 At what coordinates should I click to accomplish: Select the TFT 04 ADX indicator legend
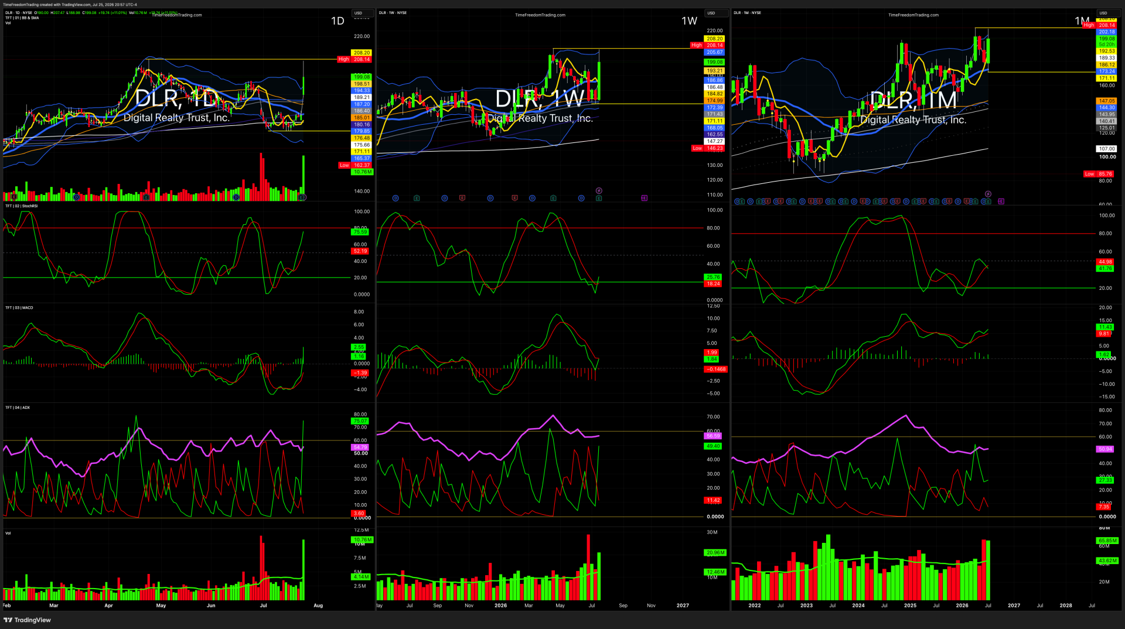point(18,408)
